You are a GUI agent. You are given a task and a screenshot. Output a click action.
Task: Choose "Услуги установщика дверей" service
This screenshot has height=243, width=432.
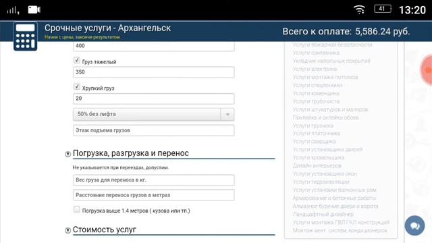[327, 150]
